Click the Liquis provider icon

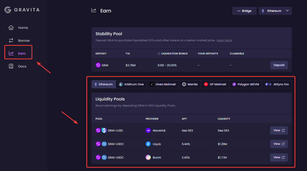click(x=148, y=144)
